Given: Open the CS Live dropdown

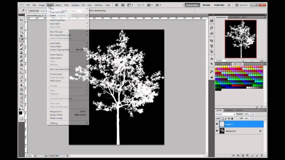Looking at the screenshot, I should point(242,5).
